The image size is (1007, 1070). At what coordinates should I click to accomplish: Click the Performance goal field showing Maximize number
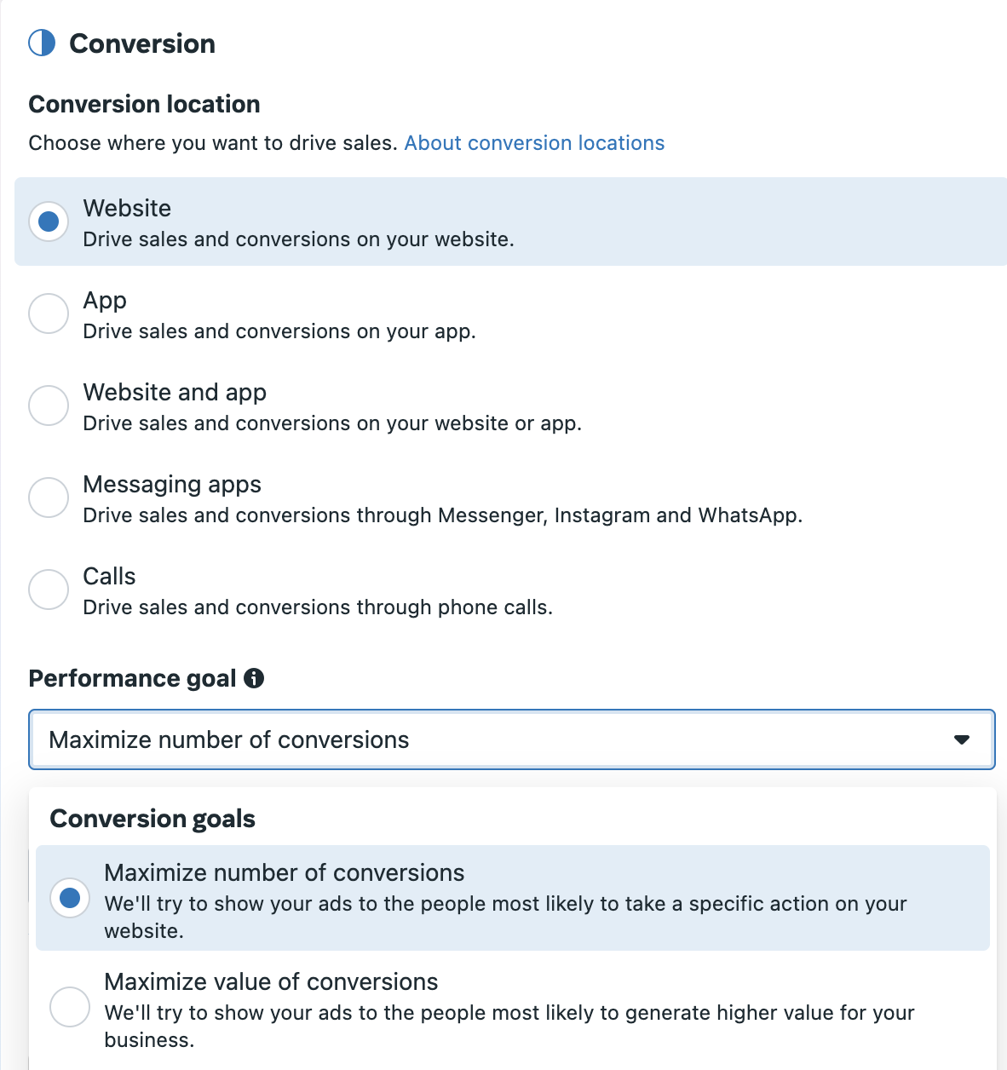[x=512, y=739]
